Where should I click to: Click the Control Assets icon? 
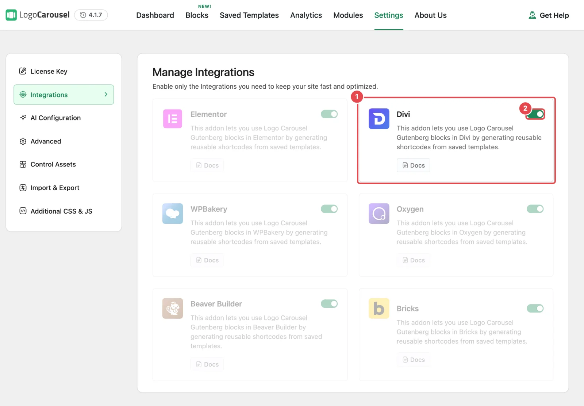coord(23,164)
